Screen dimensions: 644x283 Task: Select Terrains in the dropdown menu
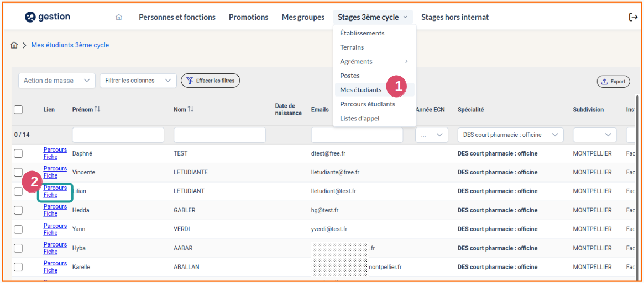click(352, 47)
